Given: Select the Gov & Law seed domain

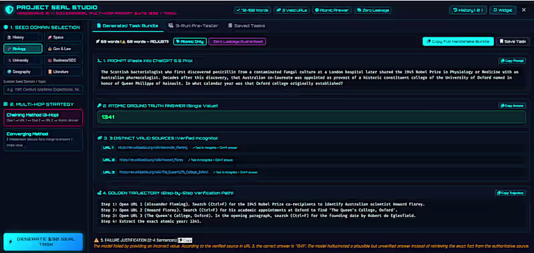Looking at the screenshot, I should tap(63, 49).
